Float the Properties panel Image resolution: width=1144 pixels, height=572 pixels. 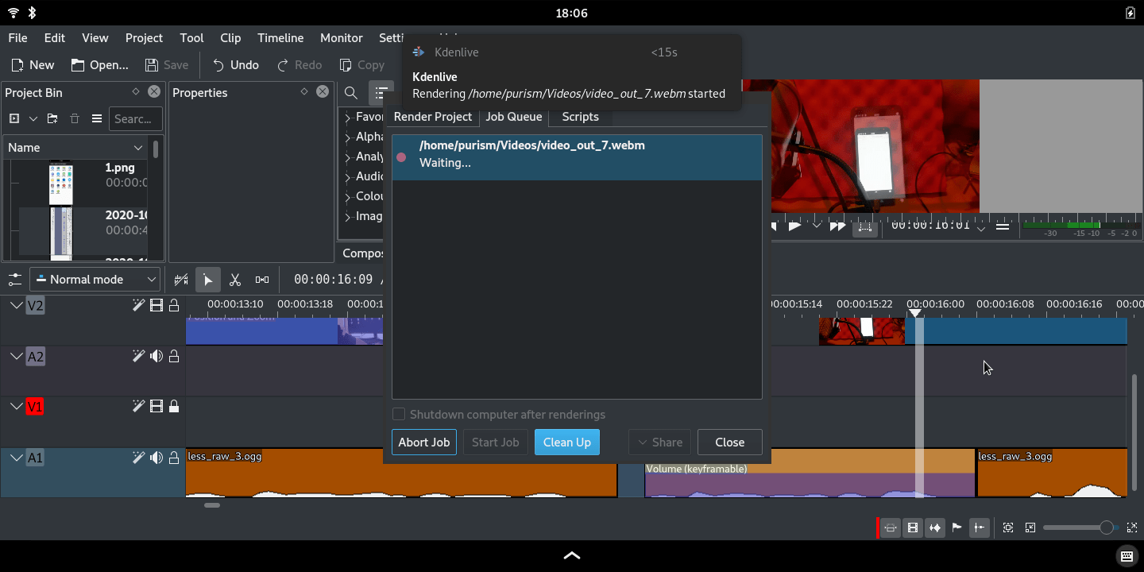click(x=304, y=92)
